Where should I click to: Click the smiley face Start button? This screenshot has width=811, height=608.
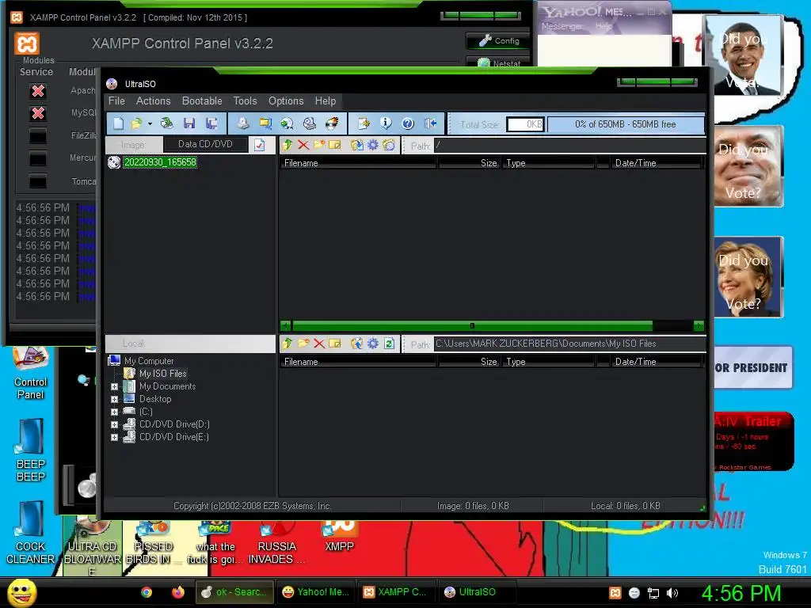point(22,592)
